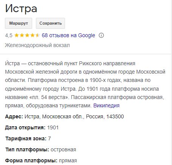Open the Википедия source link
The width and height of the screenshot is (172, 165).
[x=106, y=105]
